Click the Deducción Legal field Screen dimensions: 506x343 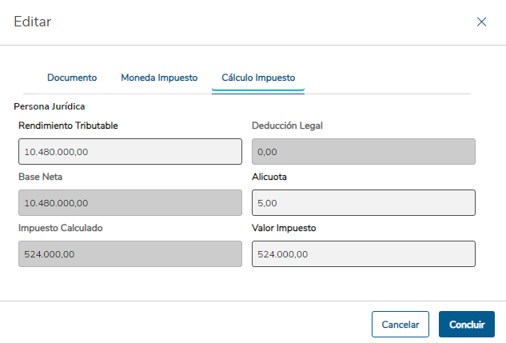point(363,151)
